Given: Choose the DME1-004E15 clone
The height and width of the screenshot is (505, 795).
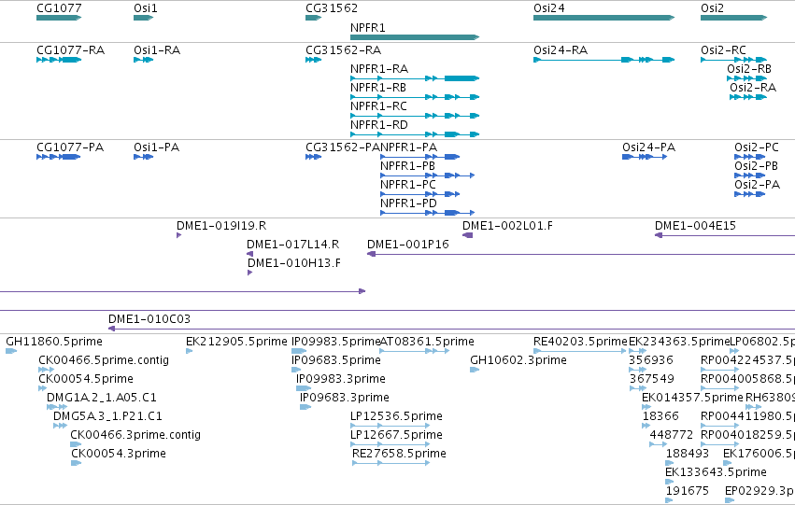Looking at the screenshot, I should click(x=725, y=235).
